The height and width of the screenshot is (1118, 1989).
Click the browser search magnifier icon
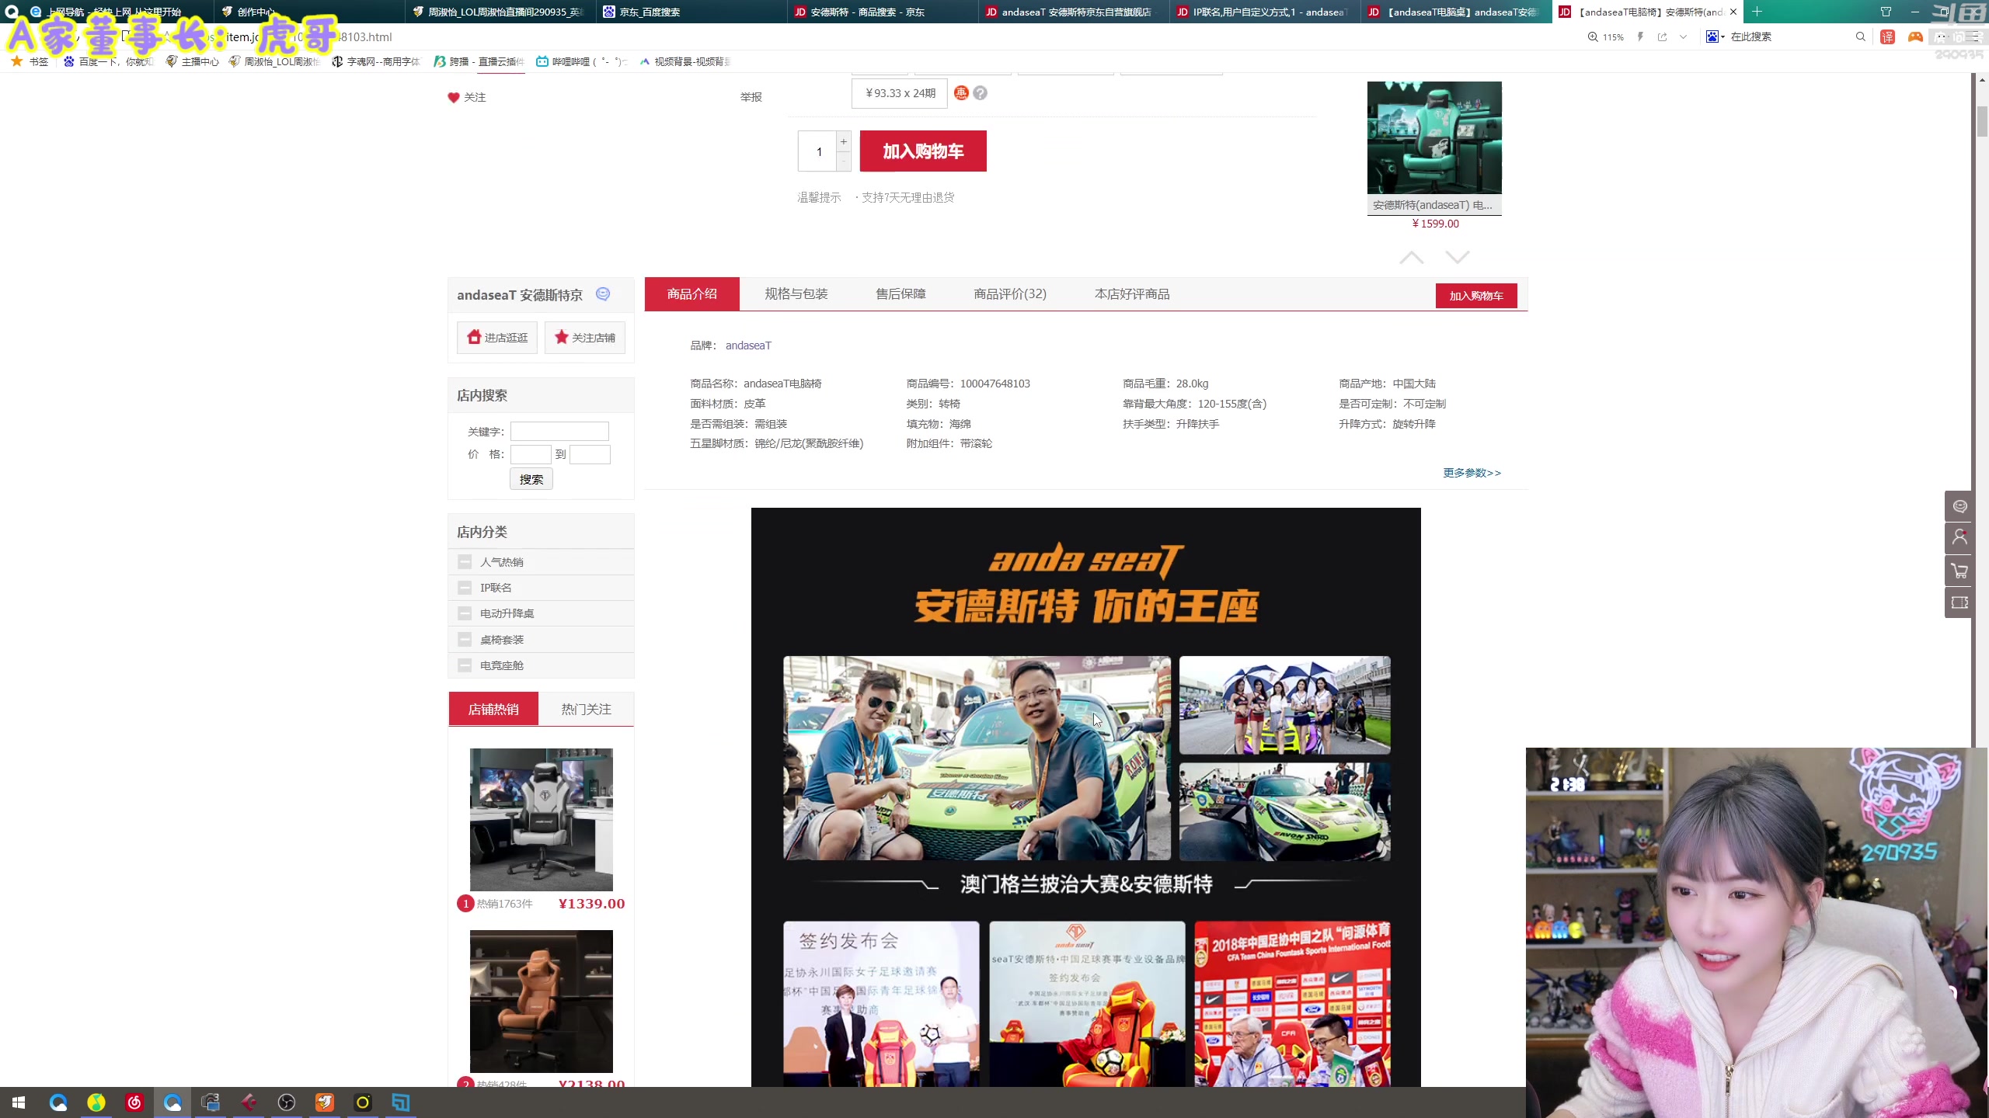[x=1860, y=36]
